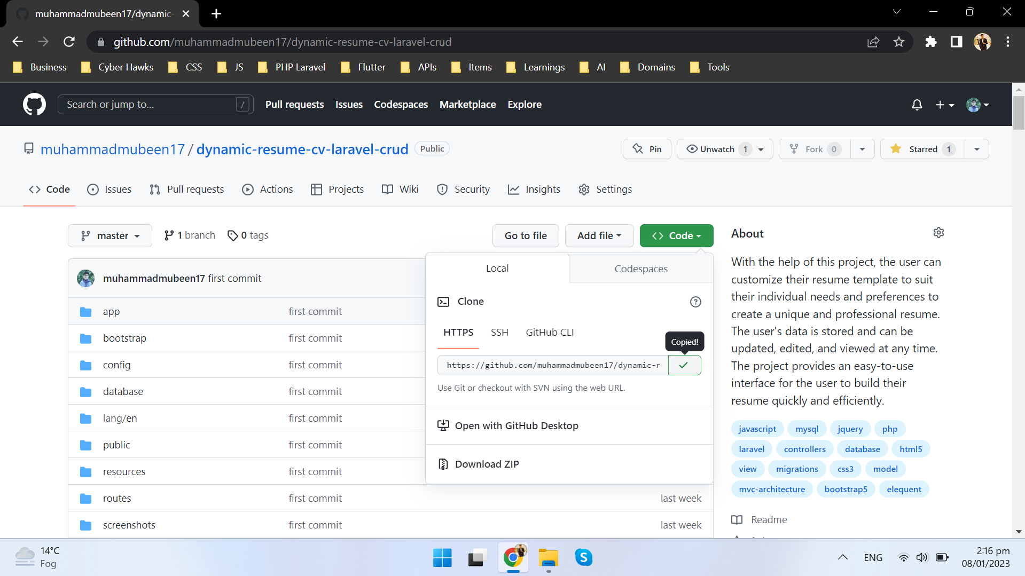Open the user profile avatar dropdown
Viewport: 1025px width, 576px height.
(x=977, y=105)
